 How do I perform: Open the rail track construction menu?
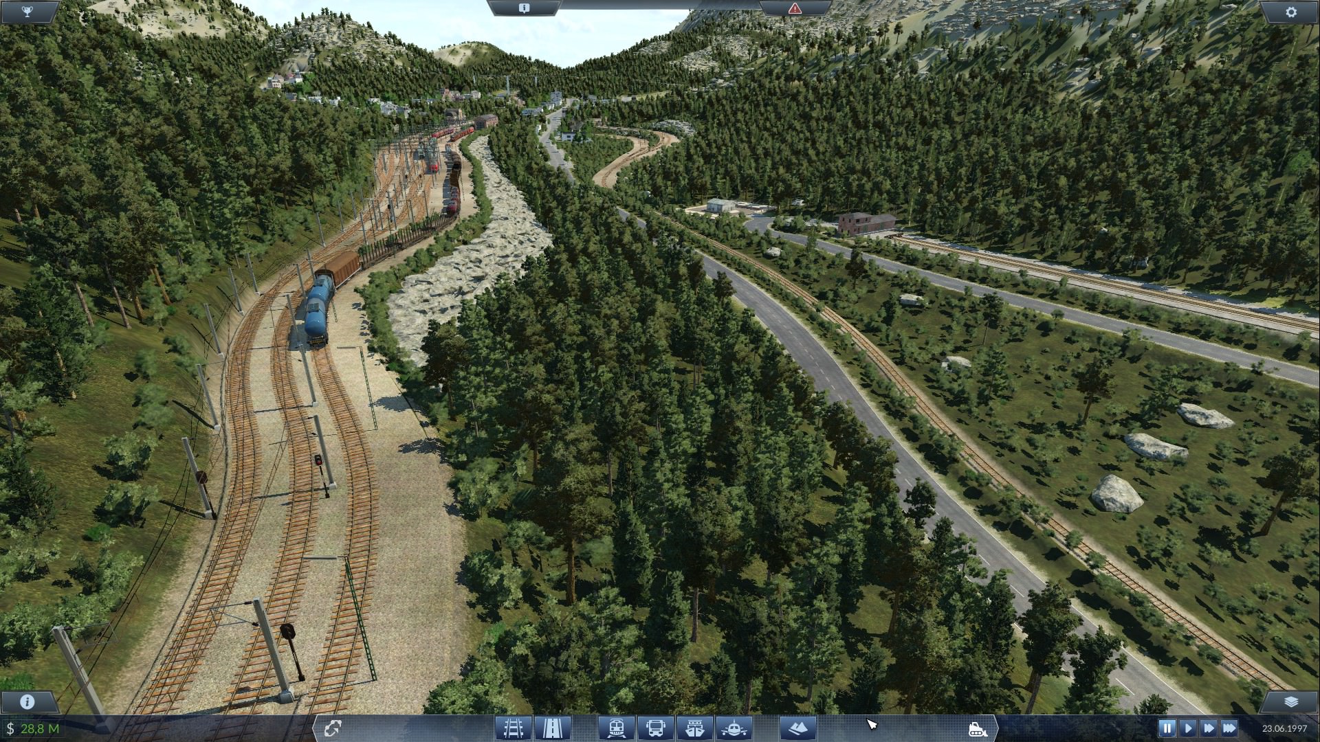coord(514,728)
